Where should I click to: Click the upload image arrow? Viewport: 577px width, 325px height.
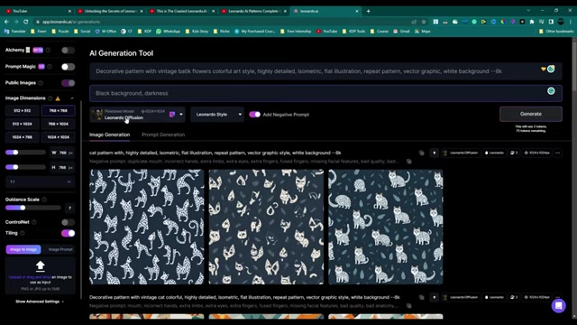40,265
